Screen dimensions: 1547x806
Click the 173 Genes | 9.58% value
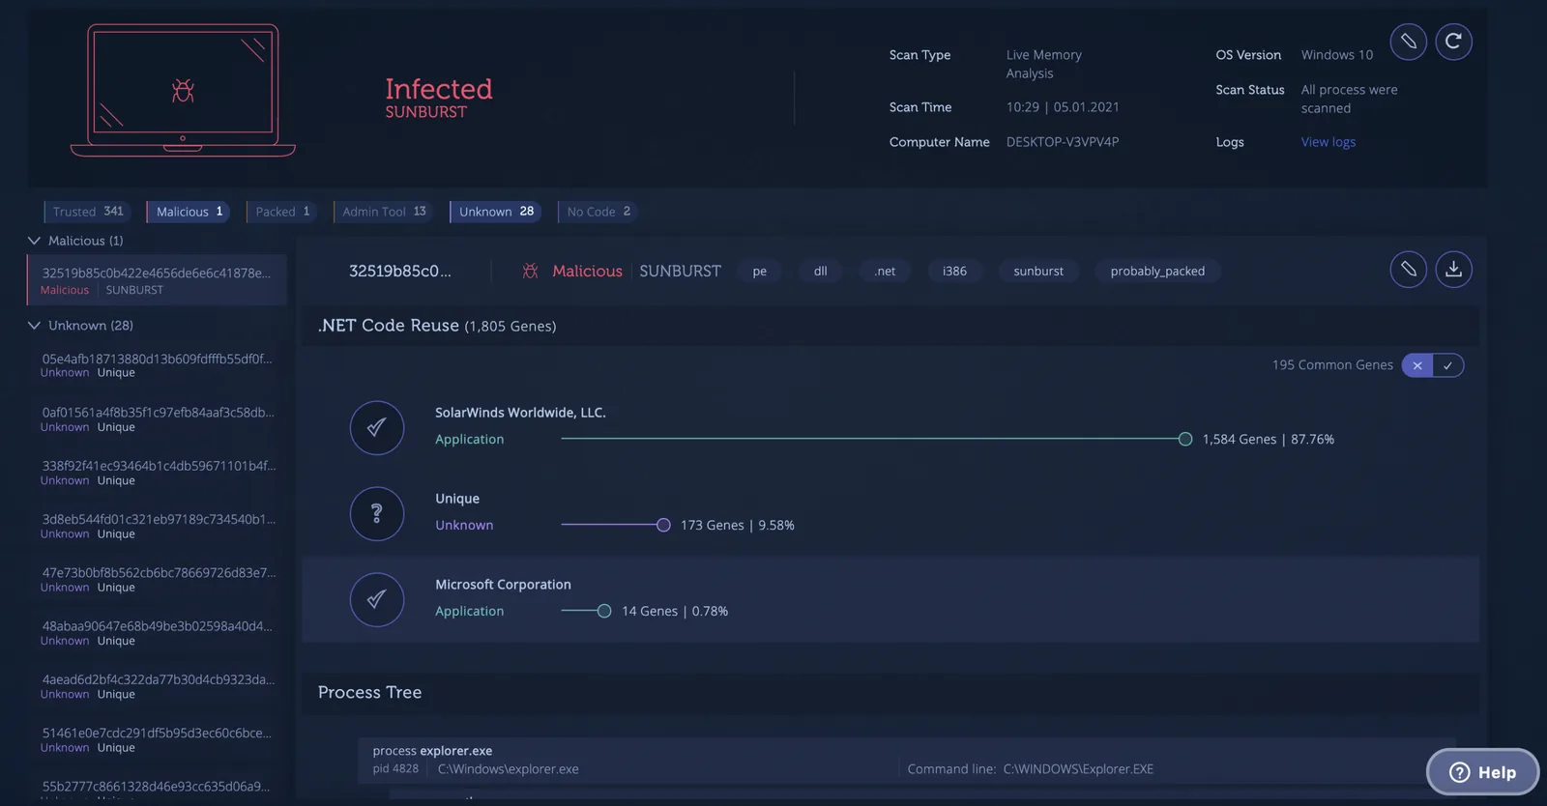[738, 525]
